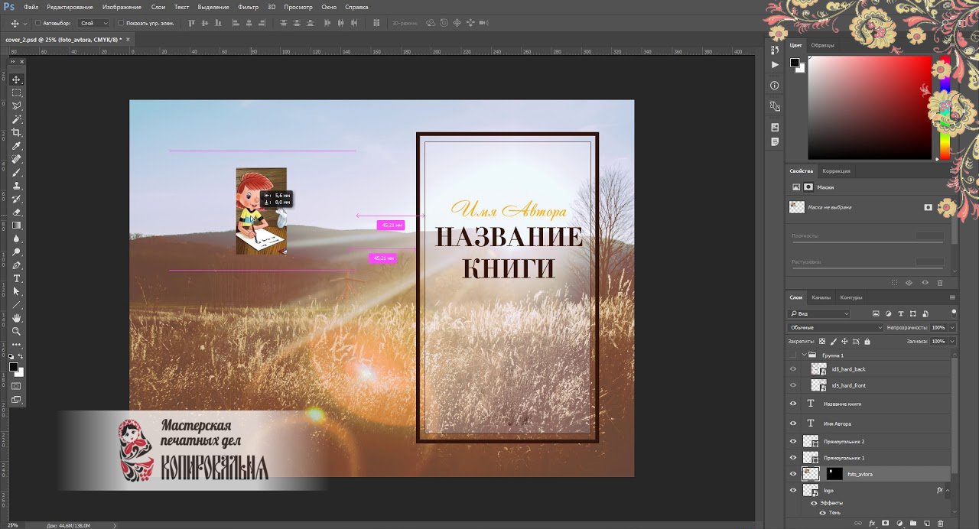
Task: Create a new group via folder icon
Action: click(x=912, y=523)
